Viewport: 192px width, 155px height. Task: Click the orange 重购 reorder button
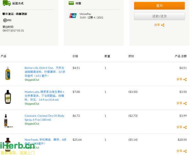(159, 6)
